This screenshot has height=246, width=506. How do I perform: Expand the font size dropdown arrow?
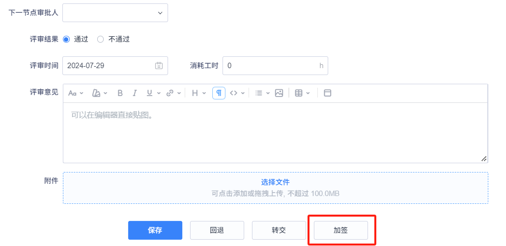click(82, 93)
